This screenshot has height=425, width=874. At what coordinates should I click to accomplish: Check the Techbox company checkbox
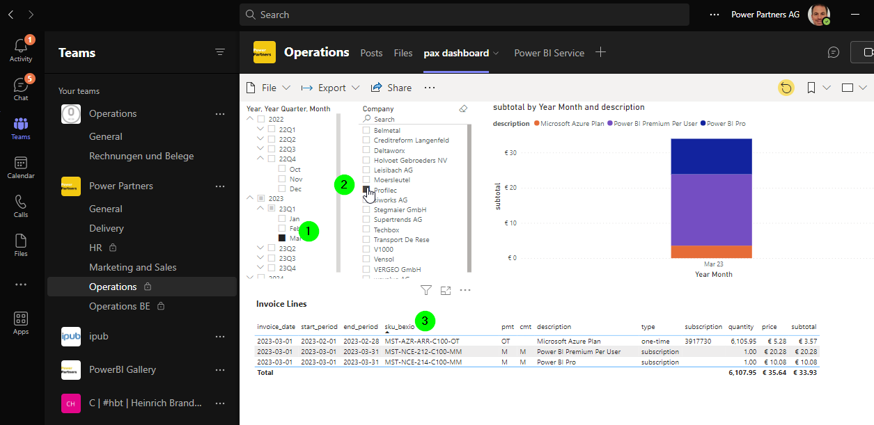pyautogui.click(x=366, y=230)
